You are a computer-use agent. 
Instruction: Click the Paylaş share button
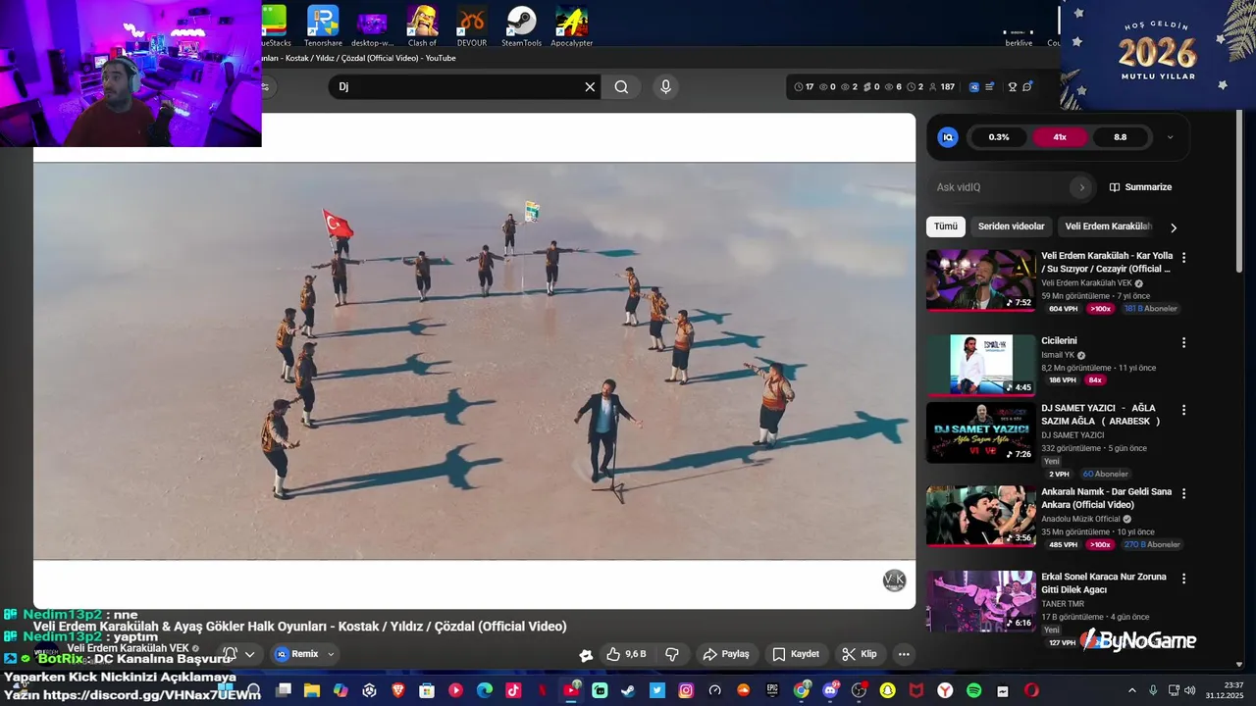726,654
